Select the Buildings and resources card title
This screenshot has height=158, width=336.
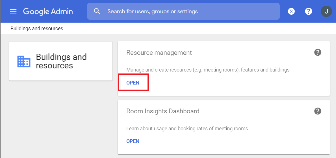(x=61, y=61)
